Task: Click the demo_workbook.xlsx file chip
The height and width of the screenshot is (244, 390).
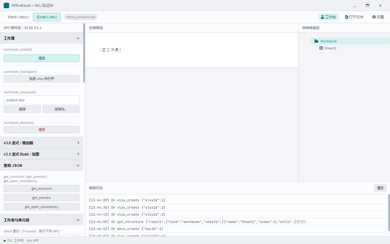Action: coord(81,17)
